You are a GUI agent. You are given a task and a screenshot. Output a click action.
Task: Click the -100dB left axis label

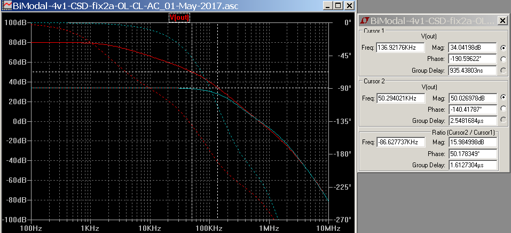click(x=14, y=220)
